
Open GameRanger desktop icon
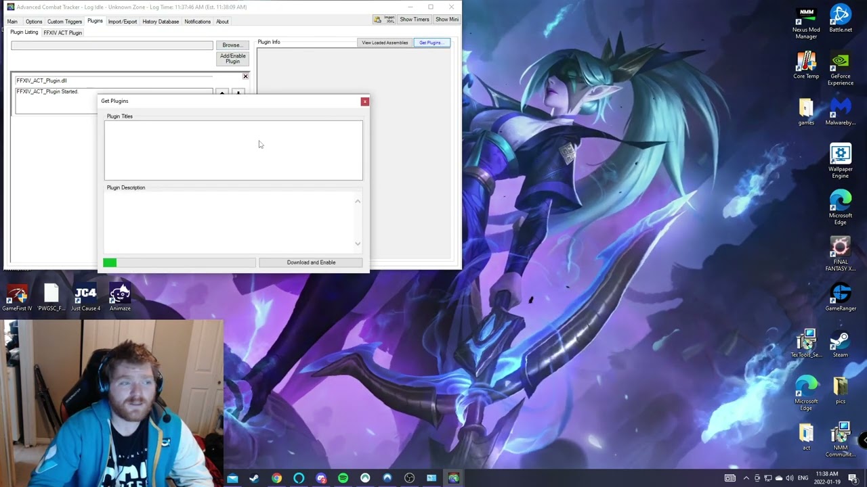[841, 298]
